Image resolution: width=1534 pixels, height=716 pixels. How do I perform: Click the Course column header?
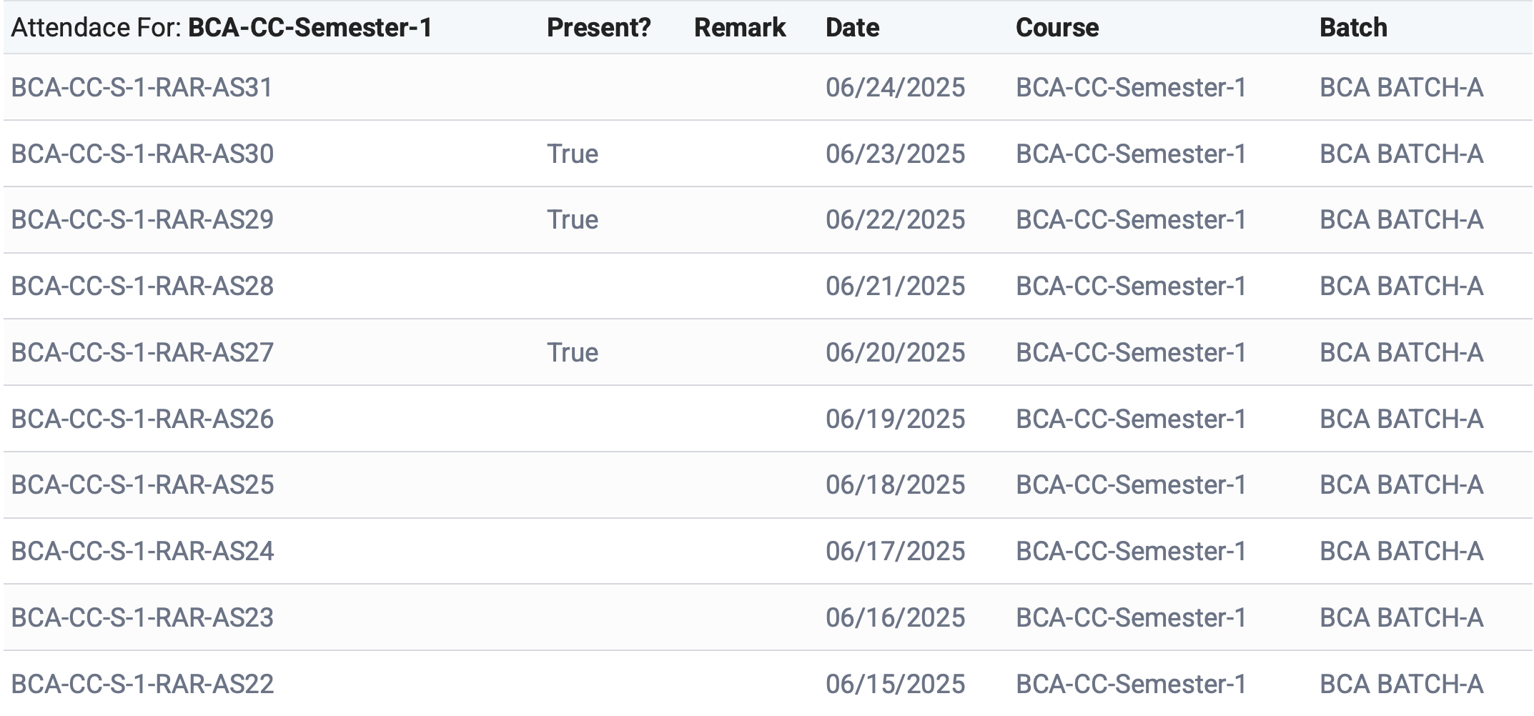point(1057,28)
